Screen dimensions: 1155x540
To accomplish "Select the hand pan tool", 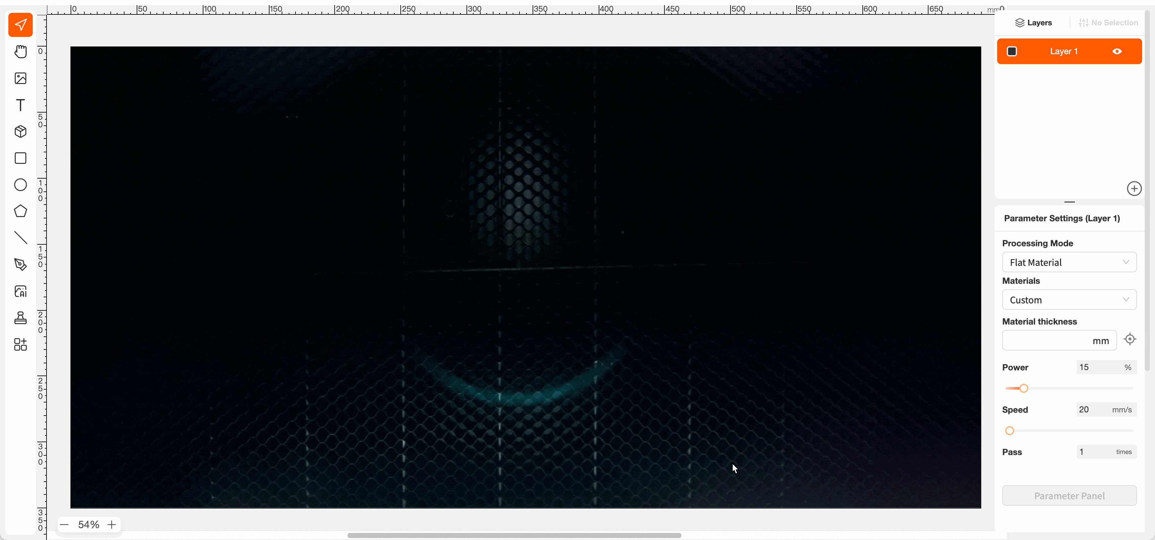I will (x=20, y=52).
